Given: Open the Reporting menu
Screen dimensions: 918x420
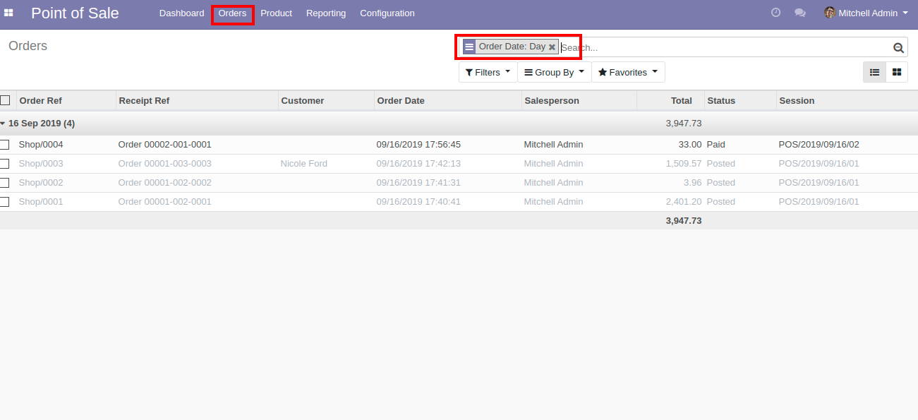Looking at the screenshot, I should click(x=326, y=13).
